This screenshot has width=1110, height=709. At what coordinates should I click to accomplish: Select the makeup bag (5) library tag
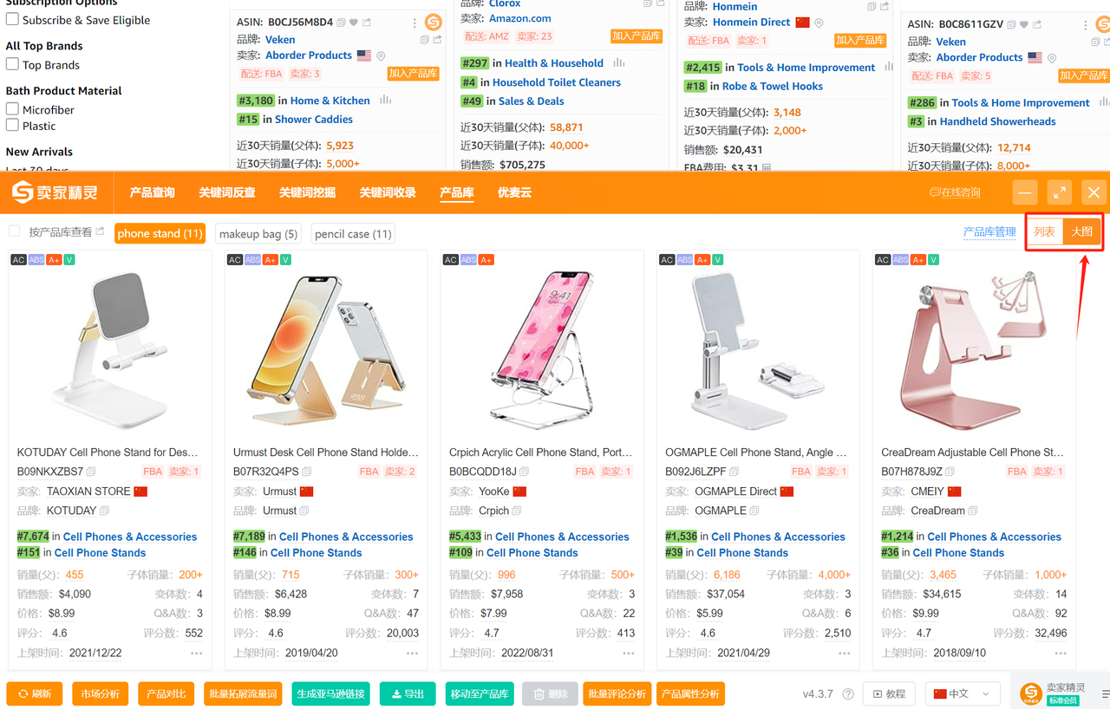click(x=258, y=234)
